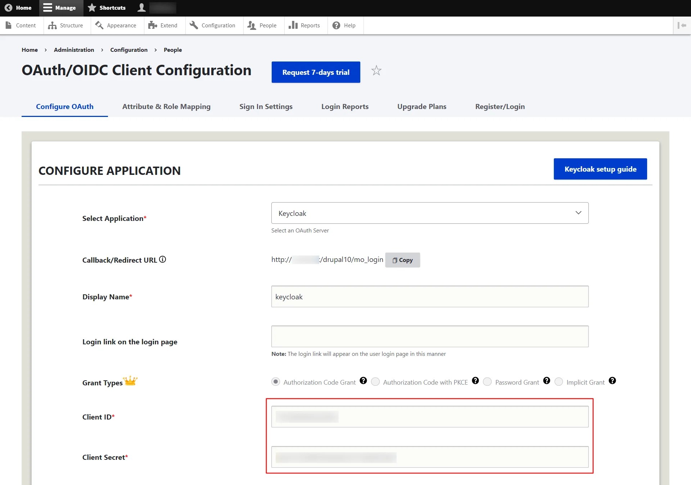The height and width of the screenshot is (485, 691).
Task: Open Extend via its puzzle-piece icon
Action: coord(153,25)
